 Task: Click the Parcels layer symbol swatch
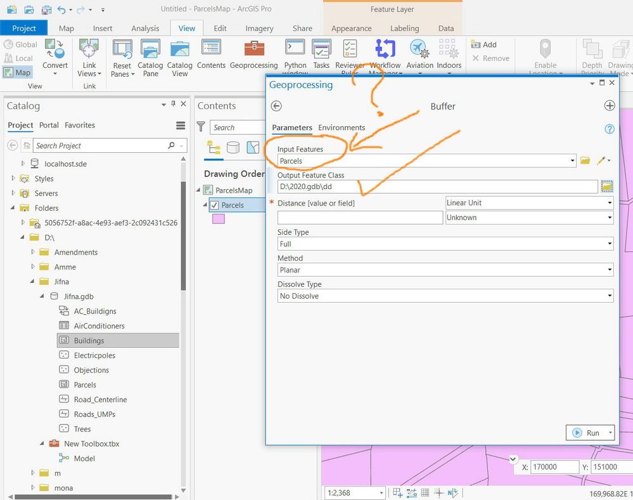click(219, 219)
